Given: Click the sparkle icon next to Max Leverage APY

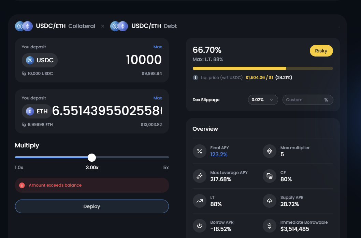Looking at the screenshot, I should tap(200, 176).
